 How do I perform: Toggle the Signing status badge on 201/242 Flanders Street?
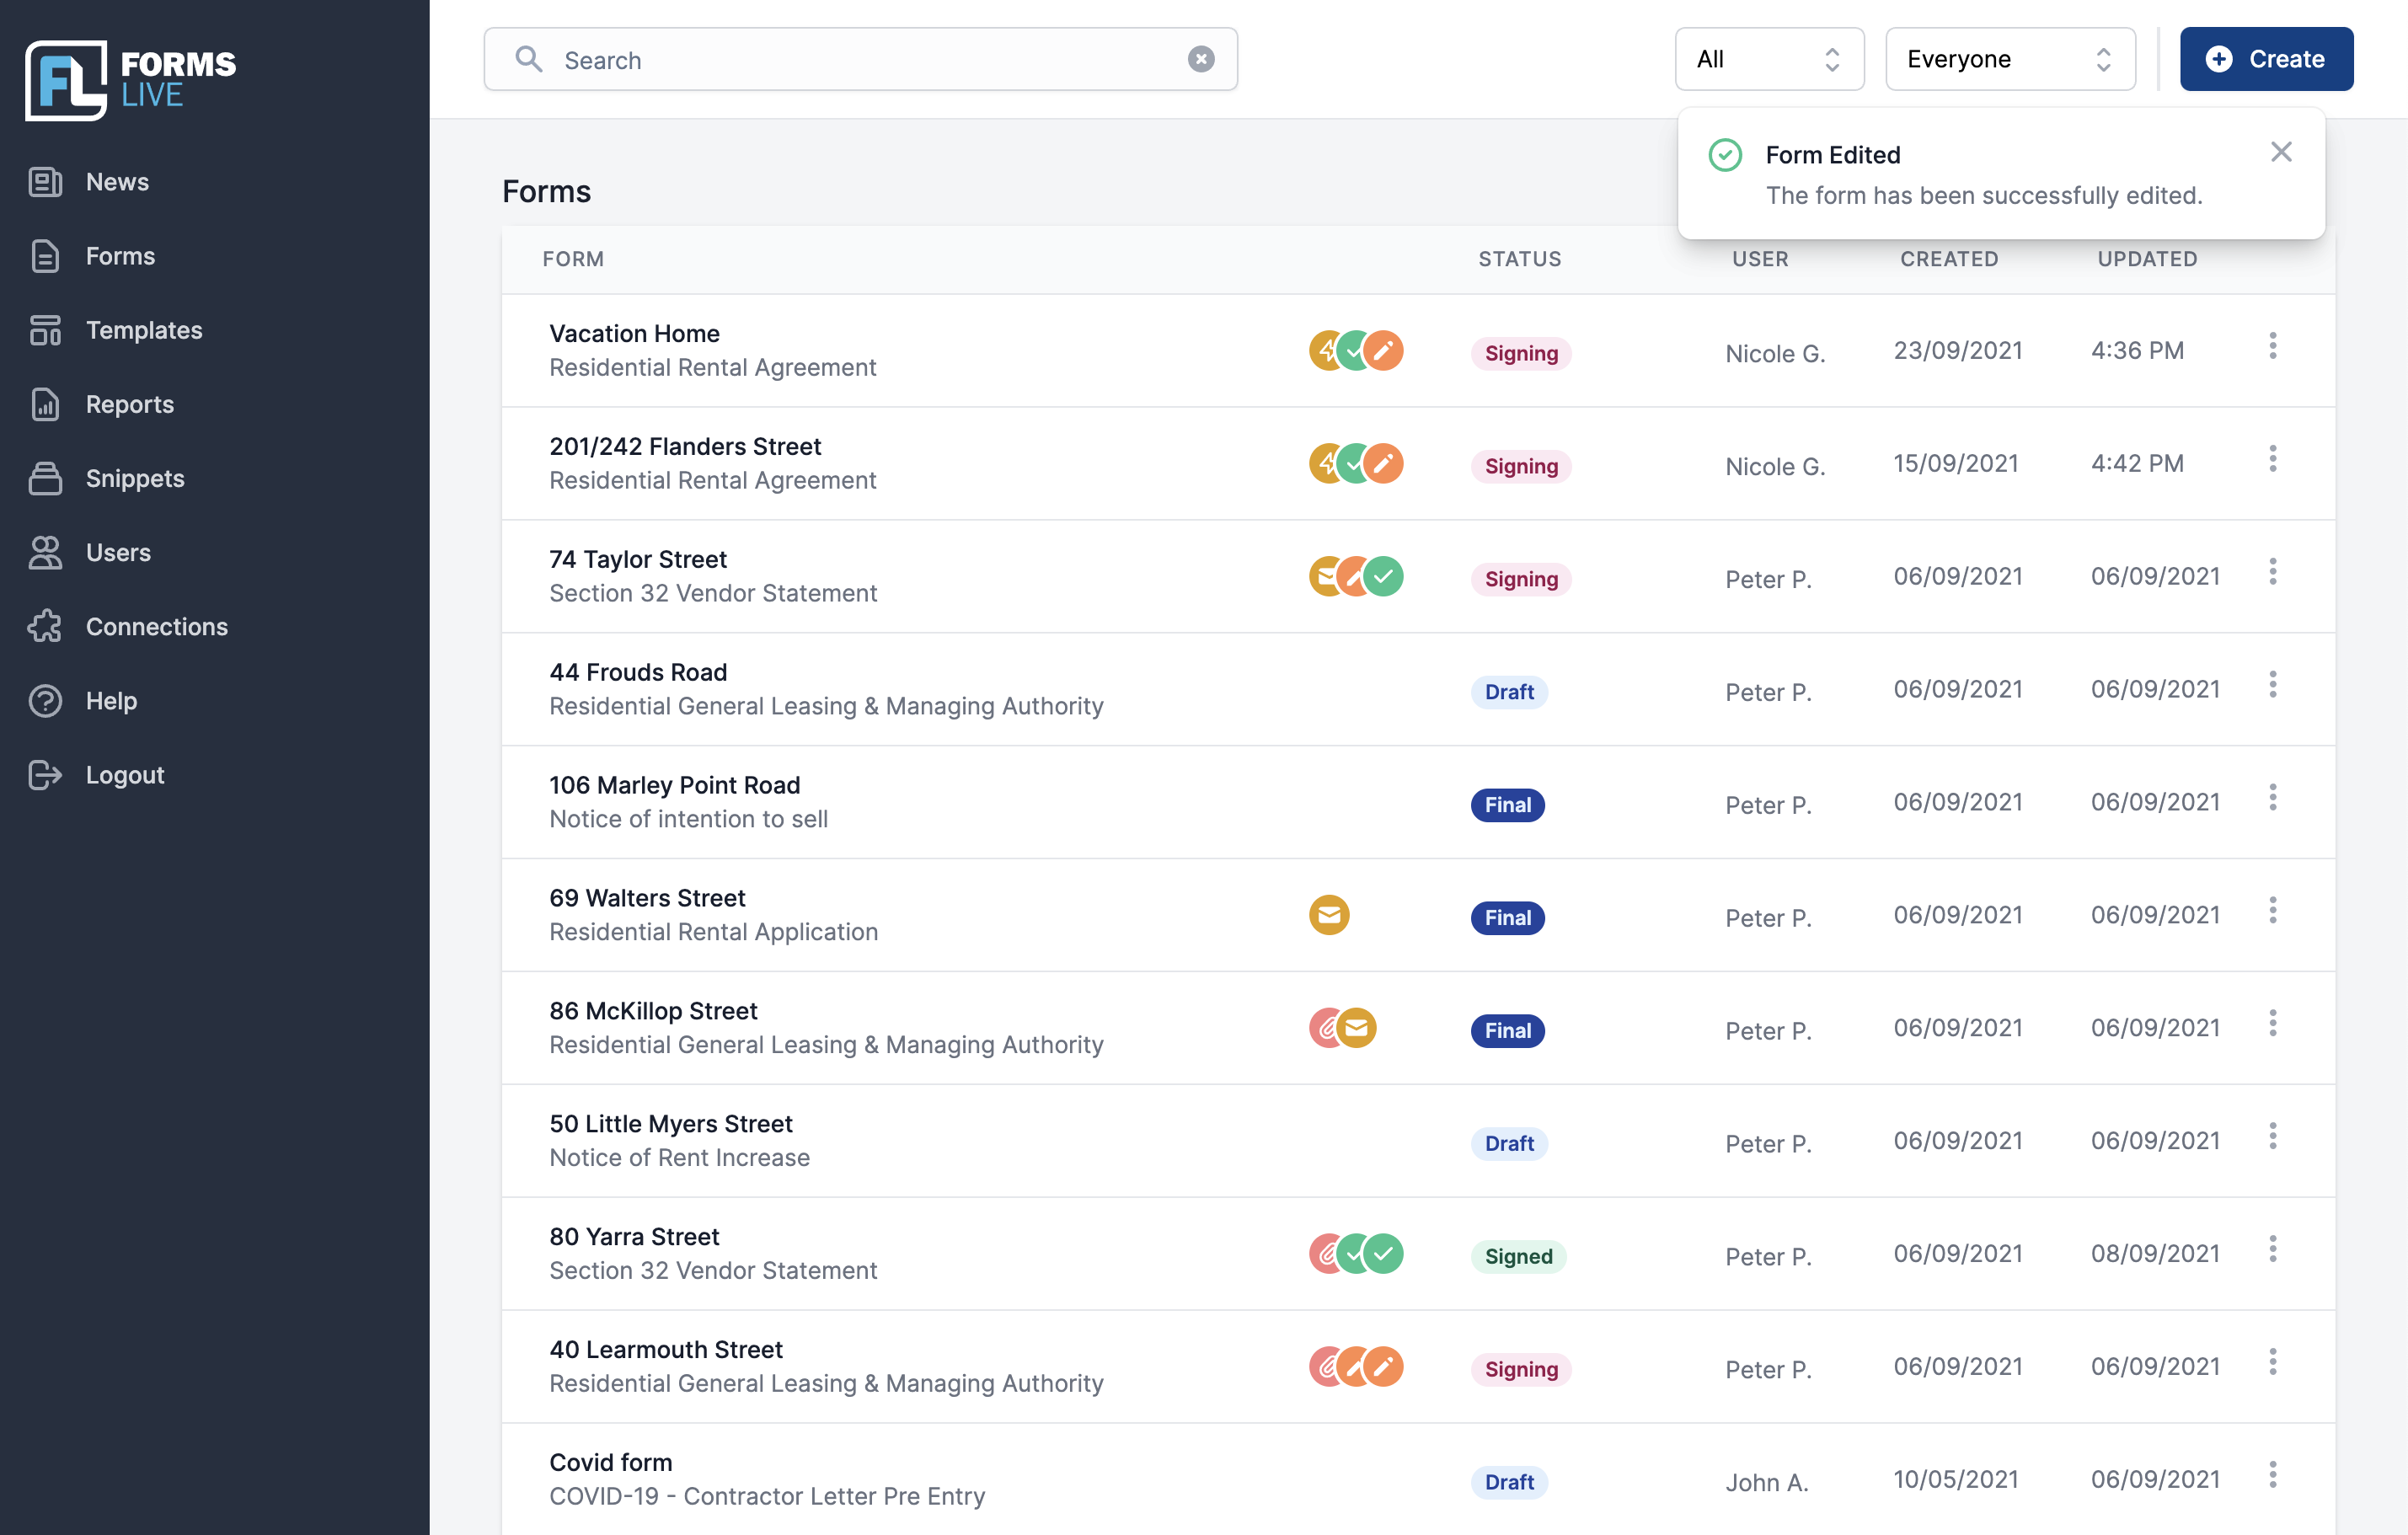[x=1518, y=463]
